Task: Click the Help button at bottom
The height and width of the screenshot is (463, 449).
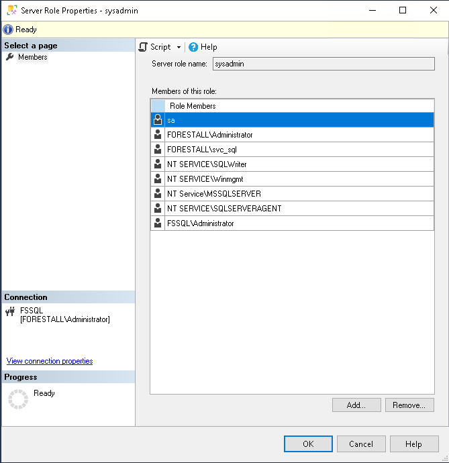Action: 414,444
